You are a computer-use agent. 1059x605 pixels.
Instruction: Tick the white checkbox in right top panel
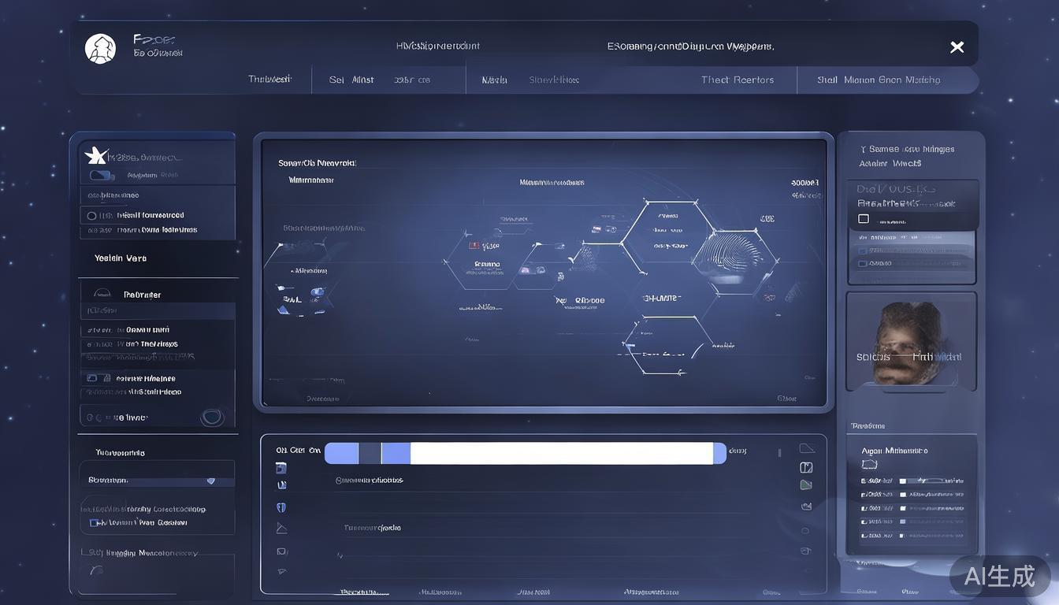[864, 219]
